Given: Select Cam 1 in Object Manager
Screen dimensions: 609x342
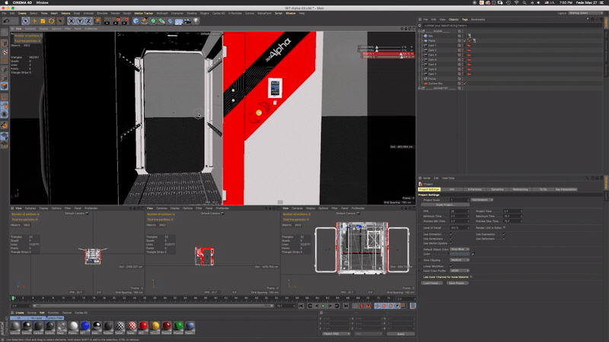Looking at the screenshot, I should [x=432, y=46].
